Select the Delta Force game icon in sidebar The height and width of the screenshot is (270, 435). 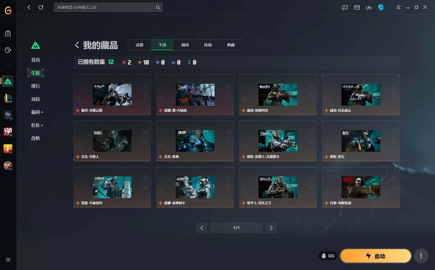tap(8, 81)
